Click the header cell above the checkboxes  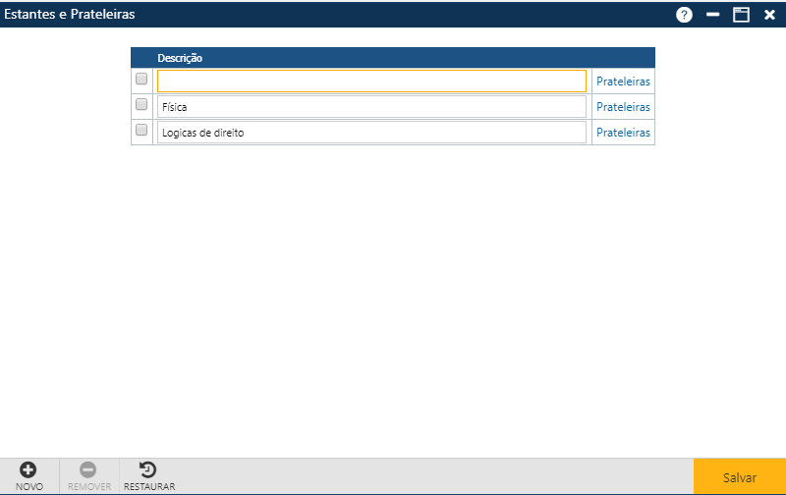coord(142,58)
